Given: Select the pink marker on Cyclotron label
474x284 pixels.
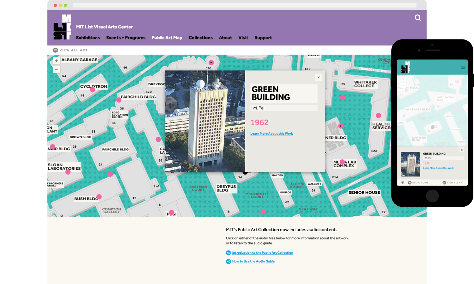Looking at the screenshot, I should [92, 90].
